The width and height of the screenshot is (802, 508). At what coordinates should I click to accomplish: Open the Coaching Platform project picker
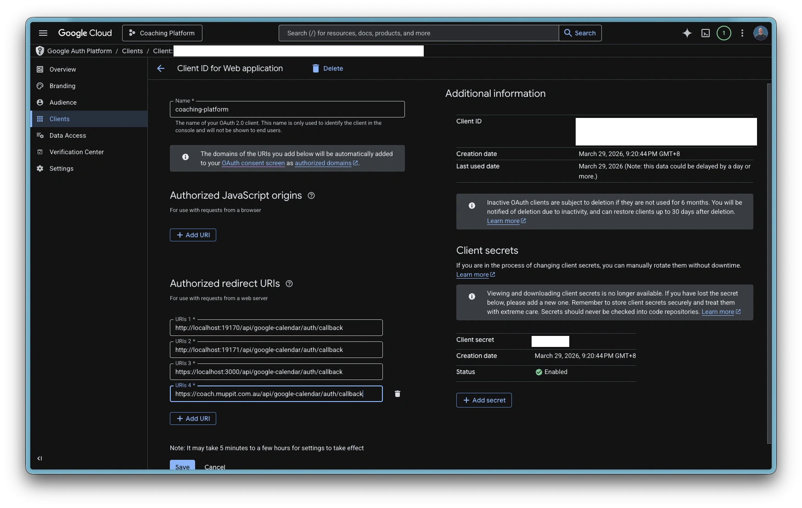point(162,33)
